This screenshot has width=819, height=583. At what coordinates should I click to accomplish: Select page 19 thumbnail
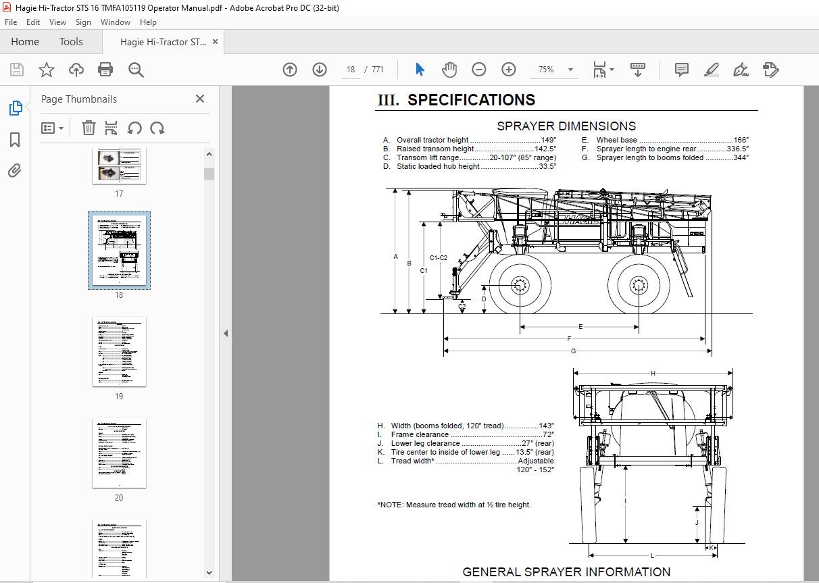[119, 352]
